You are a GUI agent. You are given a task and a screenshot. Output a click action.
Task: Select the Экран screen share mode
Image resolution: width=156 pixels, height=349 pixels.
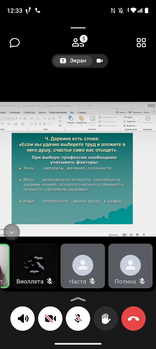(x=73, y=61)
